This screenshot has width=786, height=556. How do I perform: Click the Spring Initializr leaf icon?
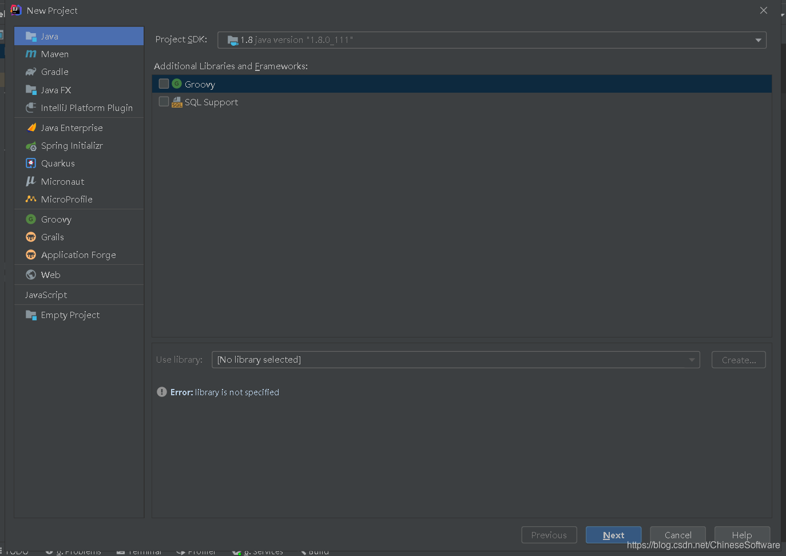coord(31,146)
